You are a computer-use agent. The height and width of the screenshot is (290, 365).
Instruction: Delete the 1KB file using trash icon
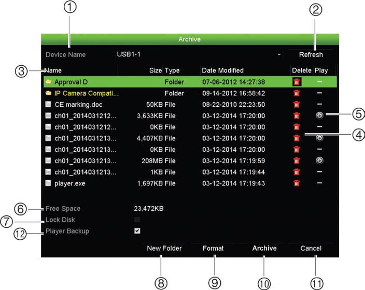297,172
